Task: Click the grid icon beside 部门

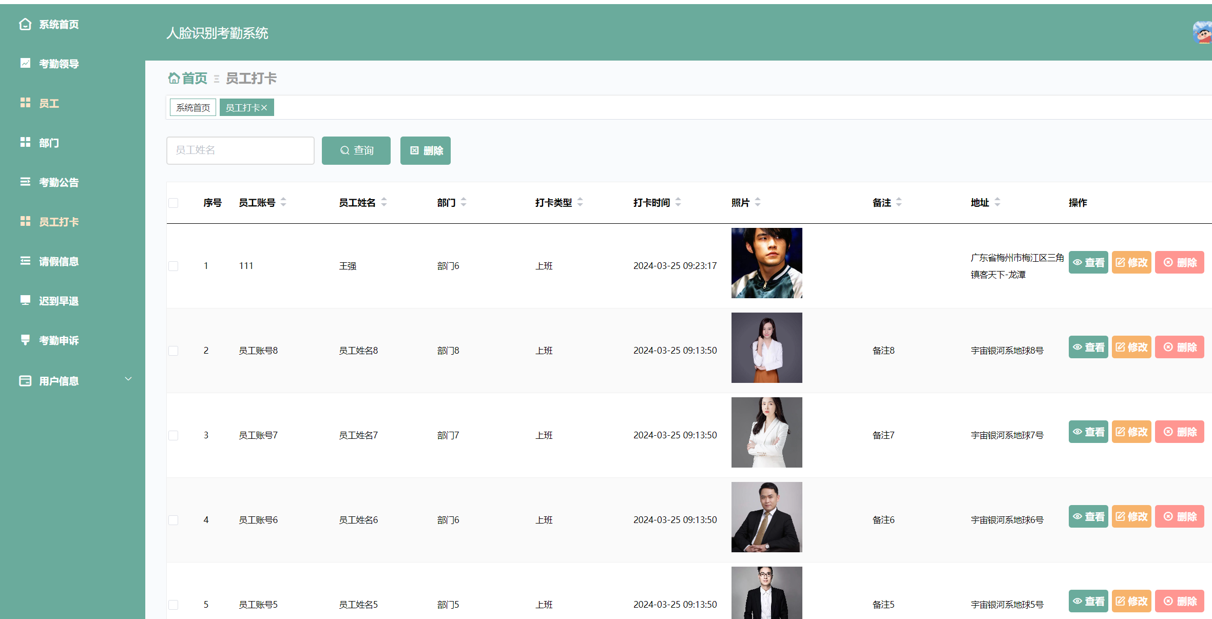Action: click(x=25, y=142)
